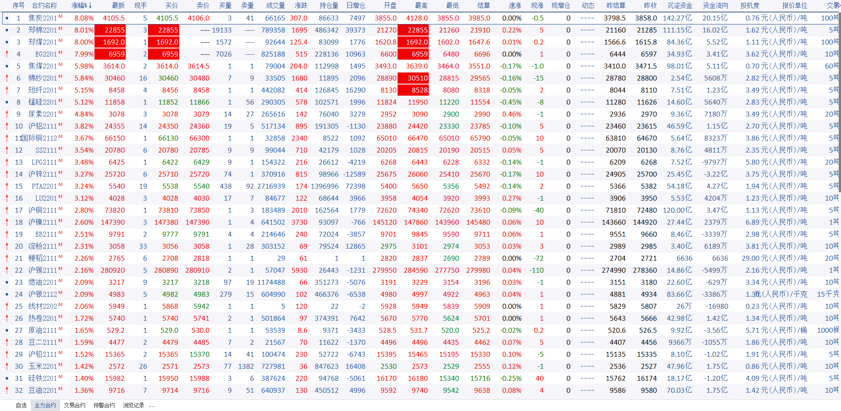Click the 买量 column header

coord(225,5)
